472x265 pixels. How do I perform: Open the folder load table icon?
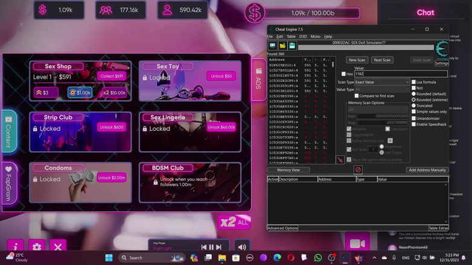(282, 46)
